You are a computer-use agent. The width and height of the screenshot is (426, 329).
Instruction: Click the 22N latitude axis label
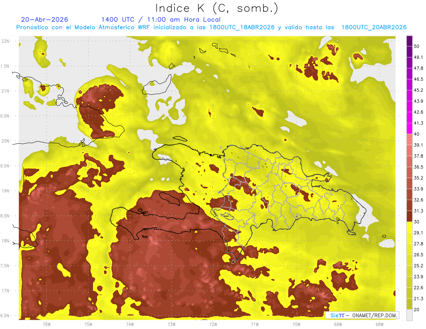tap(5, 41)
